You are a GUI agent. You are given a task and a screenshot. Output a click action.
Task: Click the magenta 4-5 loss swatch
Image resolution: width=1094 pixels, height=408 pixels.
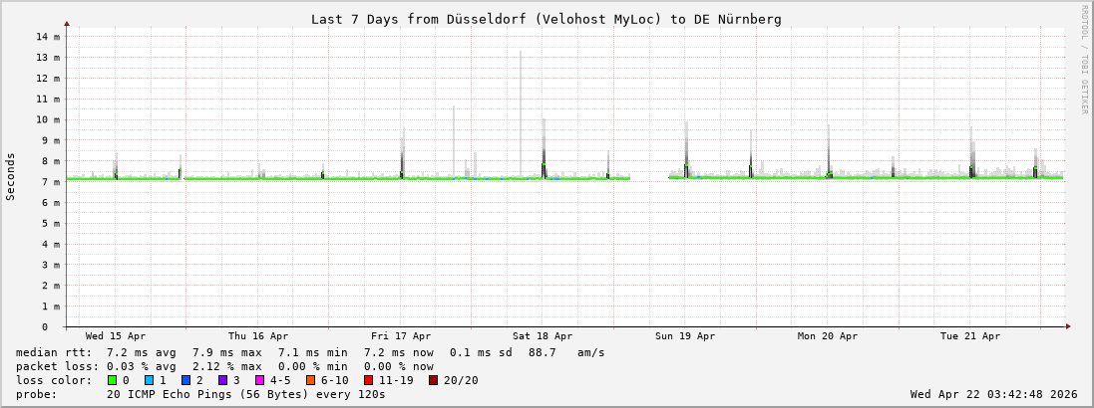coord(259,380)
